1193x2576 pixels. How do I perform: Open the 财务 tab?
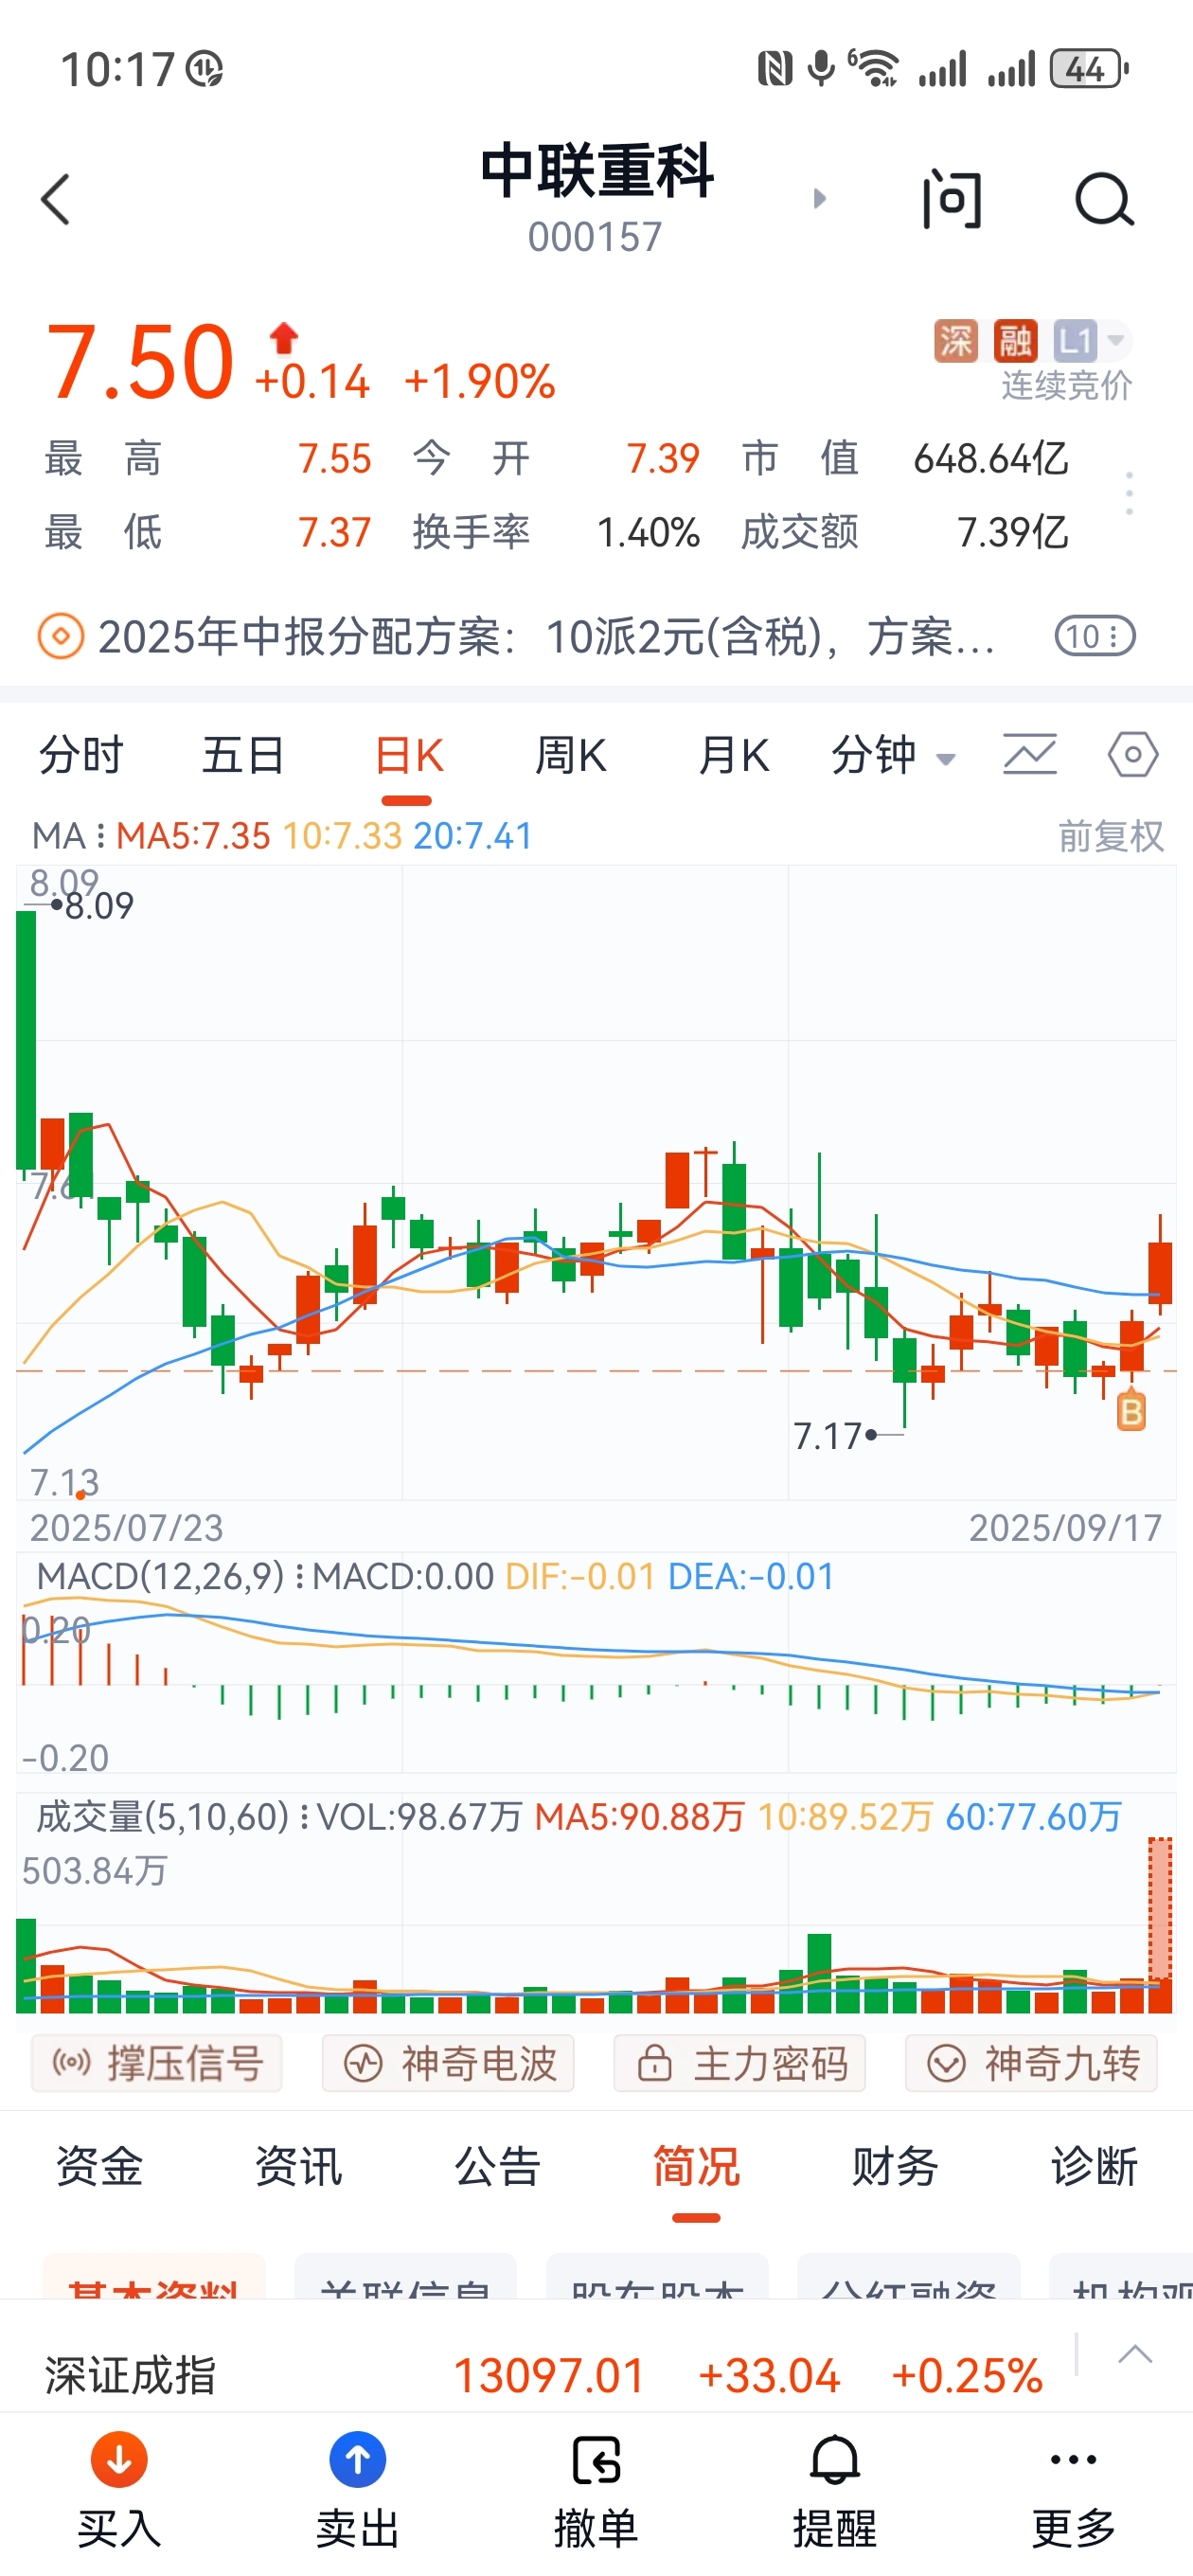(895, 2167)
